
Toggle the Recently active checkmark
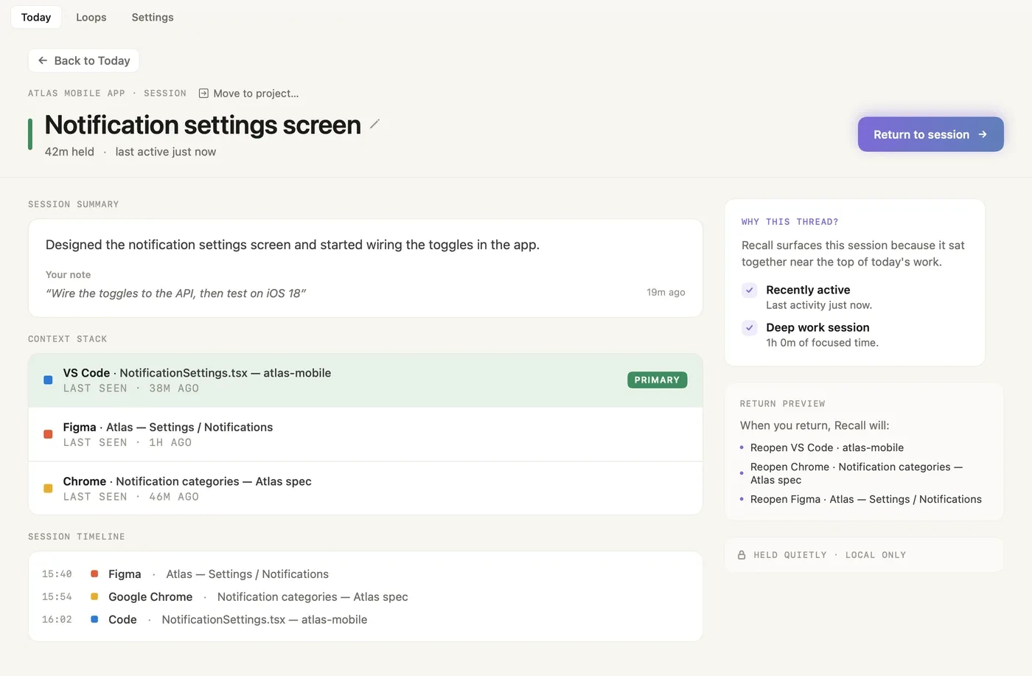point(750,290)
